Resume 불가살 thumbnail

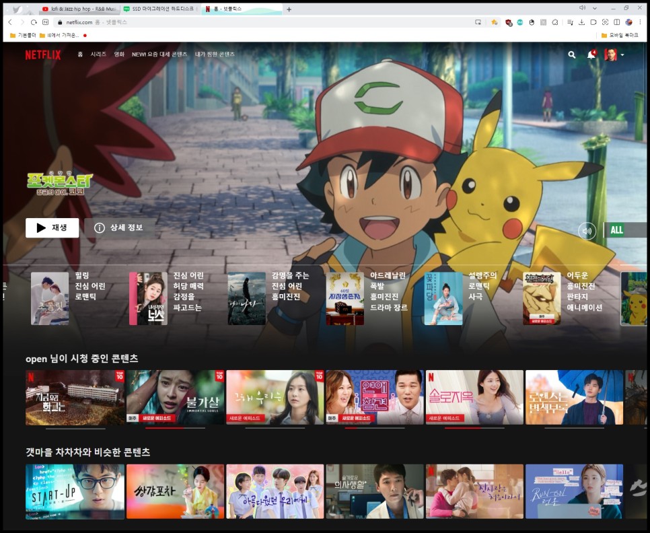click(176, 398)
